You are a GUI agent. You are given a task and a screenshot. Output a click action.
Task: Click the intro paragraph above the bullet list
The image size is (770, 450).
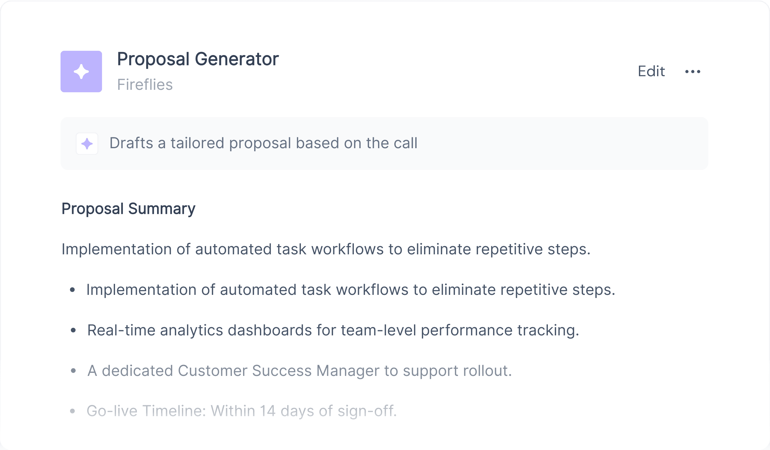[x=326, y=249]
